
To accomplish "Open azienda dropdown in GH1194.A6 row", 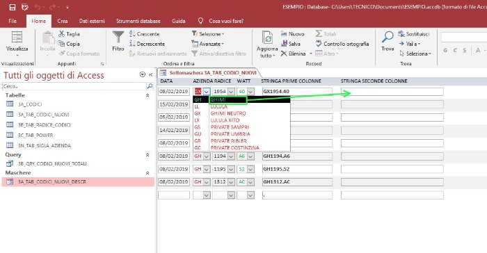I will (x=207, y=156).
